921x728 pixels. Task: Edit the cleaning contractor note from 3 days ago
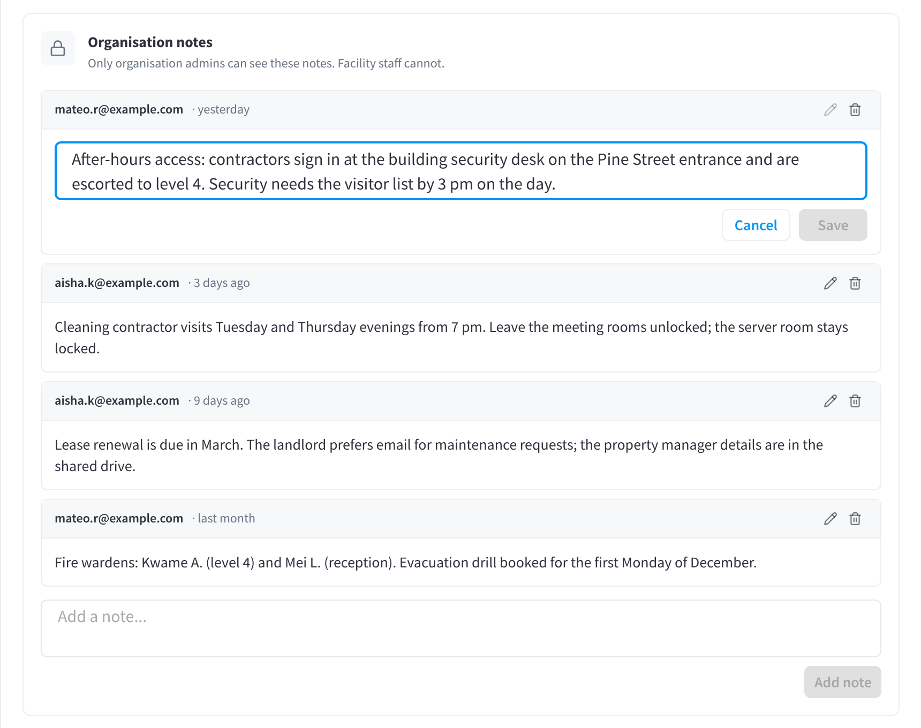pos(830,283)
